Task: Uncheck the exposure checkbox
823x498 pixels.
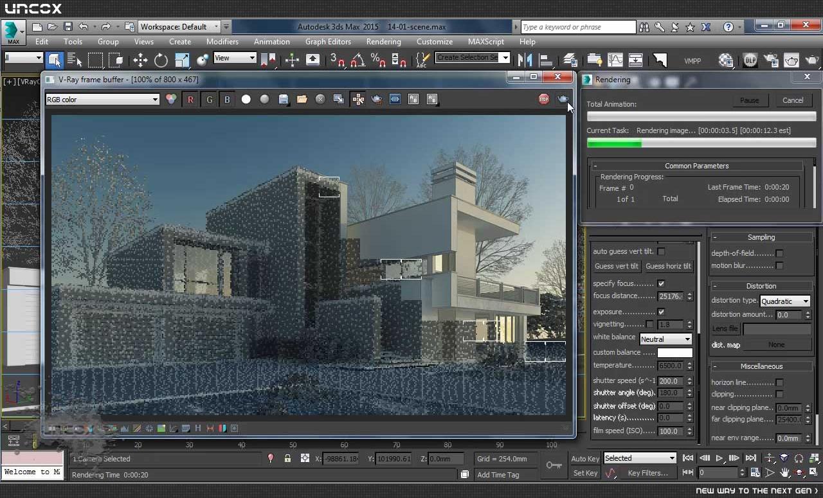Action: click(x=661, y=312)
